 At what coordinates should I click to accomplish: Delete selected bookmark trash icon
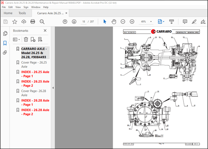click(x=26, y=40)
